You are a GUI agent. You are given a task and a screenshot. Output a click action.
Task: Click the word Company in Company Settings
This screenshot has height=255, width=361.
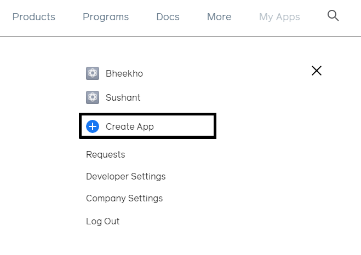pos(105,198)
